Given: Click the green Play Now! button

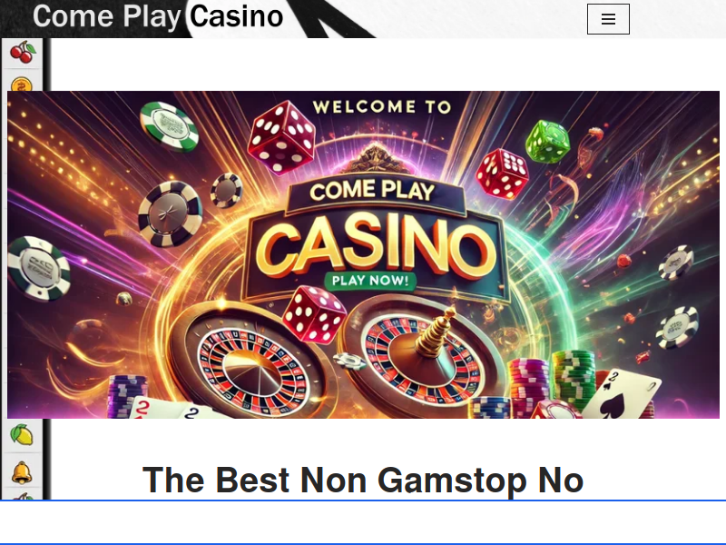Looking at the screenshot, I should 370,281.
